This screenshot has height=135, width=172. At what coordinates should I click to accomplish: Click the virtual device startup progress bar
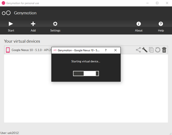(86, 73)
